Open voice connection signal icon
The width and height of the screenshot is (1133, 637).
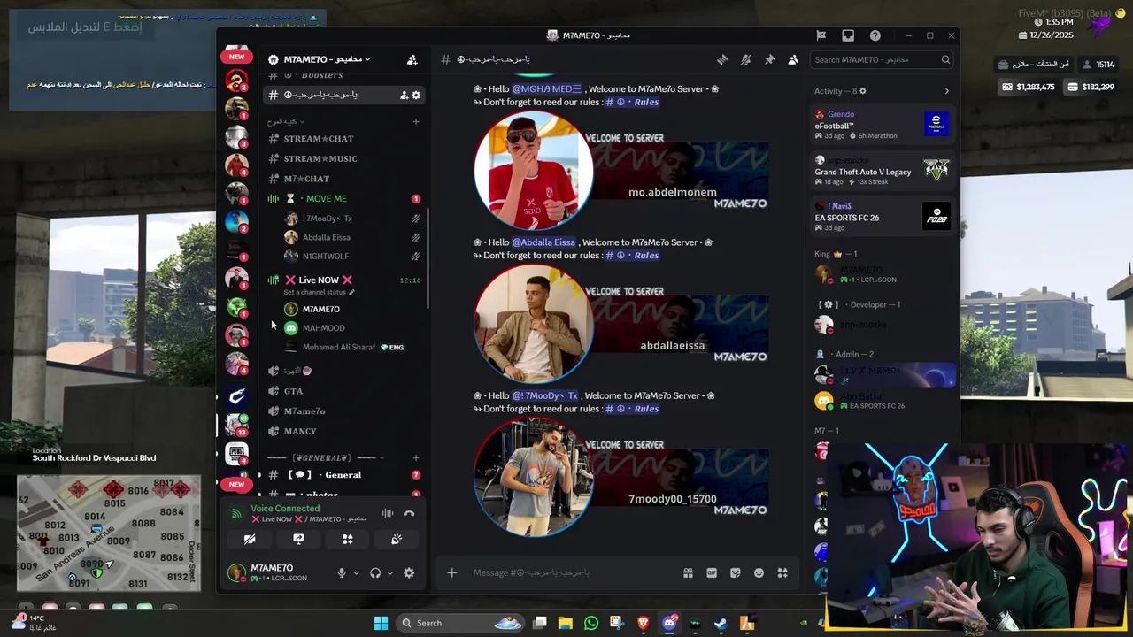pyautogui.click(x=236, y=513)
